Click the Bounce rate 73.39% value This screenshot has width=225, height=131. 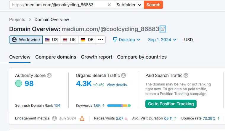tap(209, 118)
